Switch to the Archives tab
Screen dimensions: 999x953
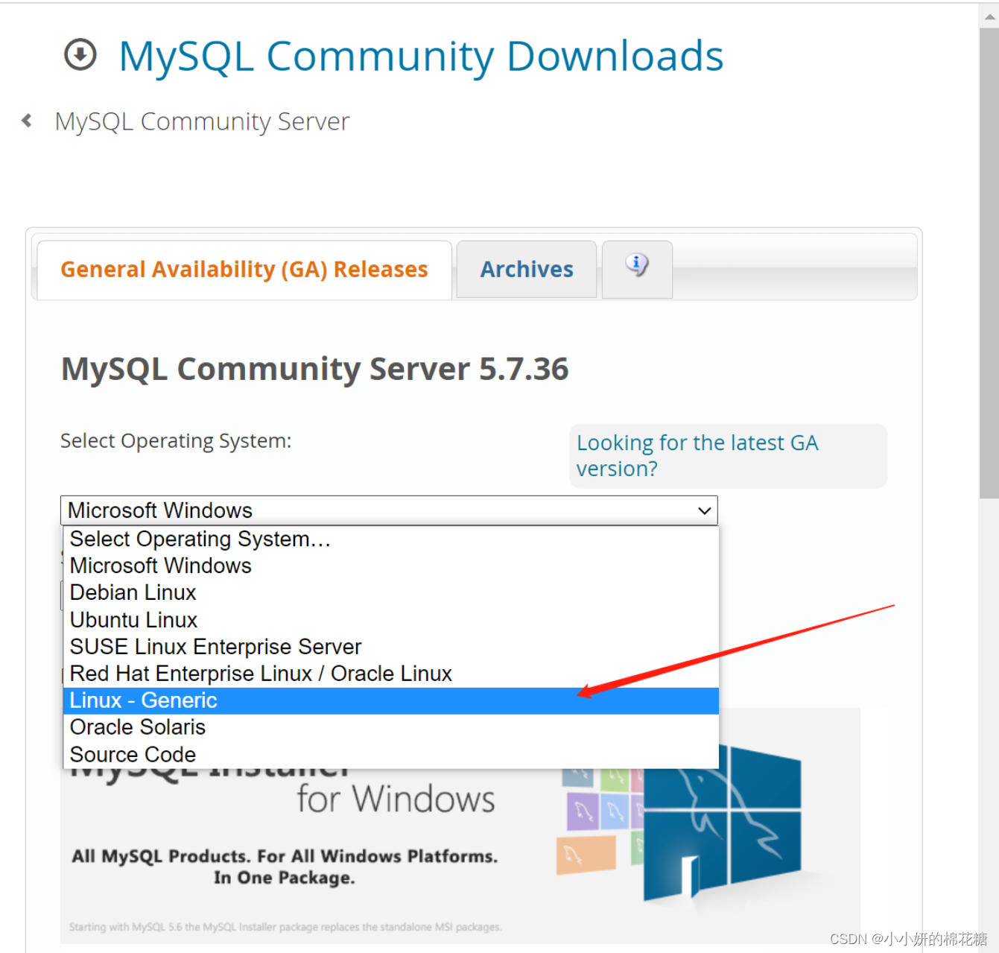527,270
